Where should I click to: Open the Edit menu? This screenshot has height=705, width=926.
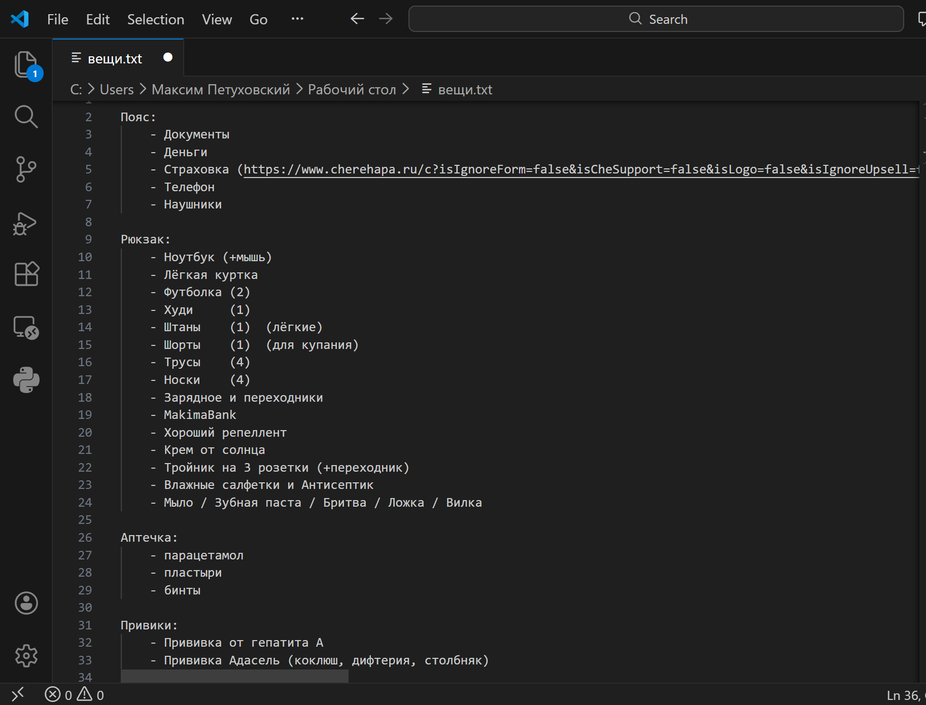98,19
